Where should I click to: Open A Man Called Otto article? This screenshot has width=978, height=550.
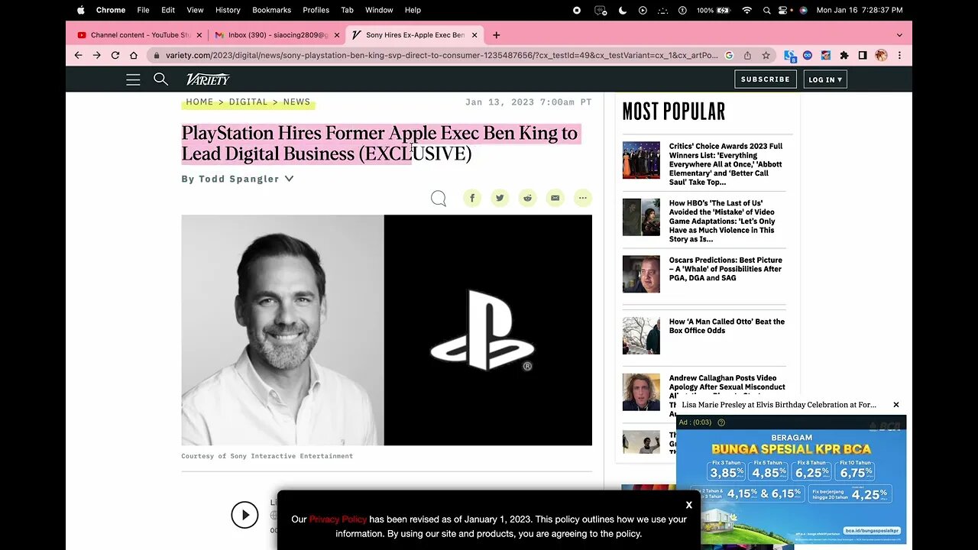(x=727, y=326)
